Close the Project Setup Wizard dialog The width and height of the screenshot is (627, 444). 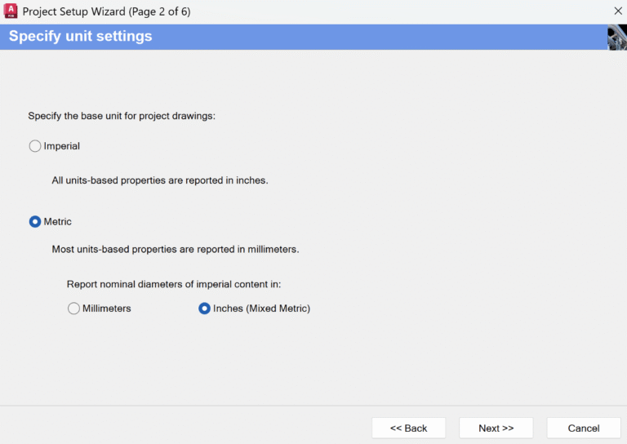(618, 11)
